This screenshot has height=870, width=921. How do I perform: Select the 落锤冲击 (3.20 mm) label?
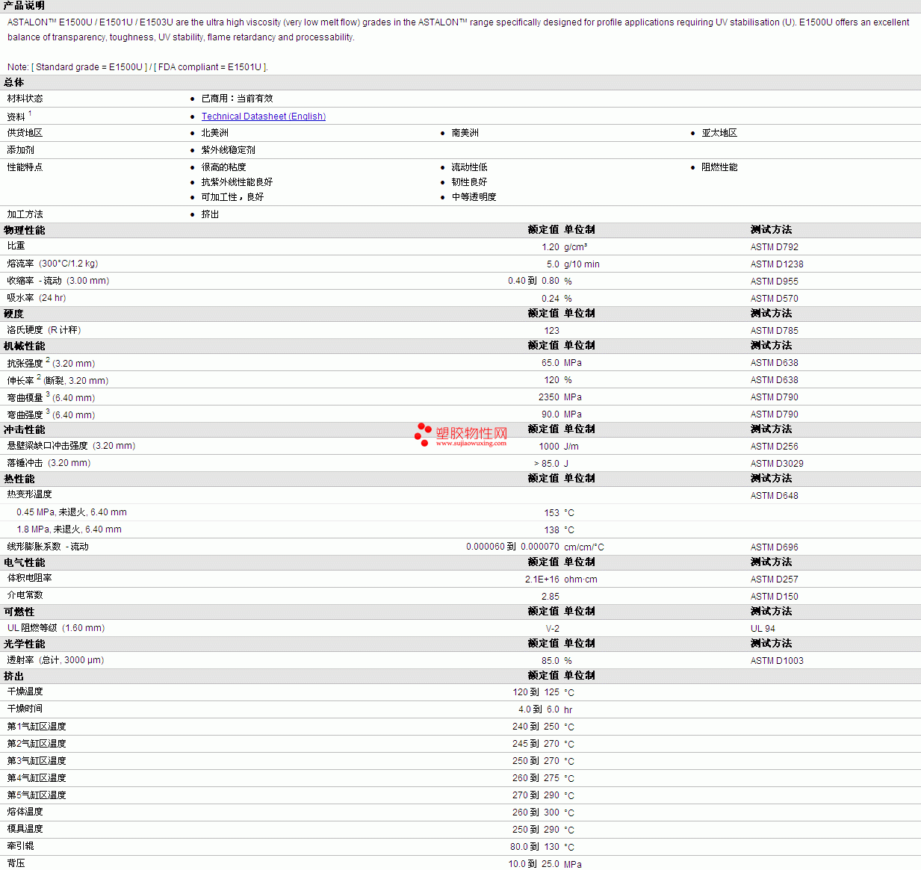coord(49,463)
